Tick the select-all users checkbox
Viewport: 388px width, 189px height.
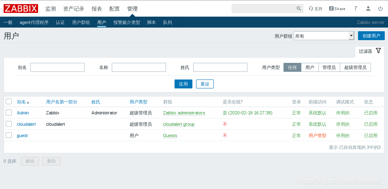pos(9,101)
